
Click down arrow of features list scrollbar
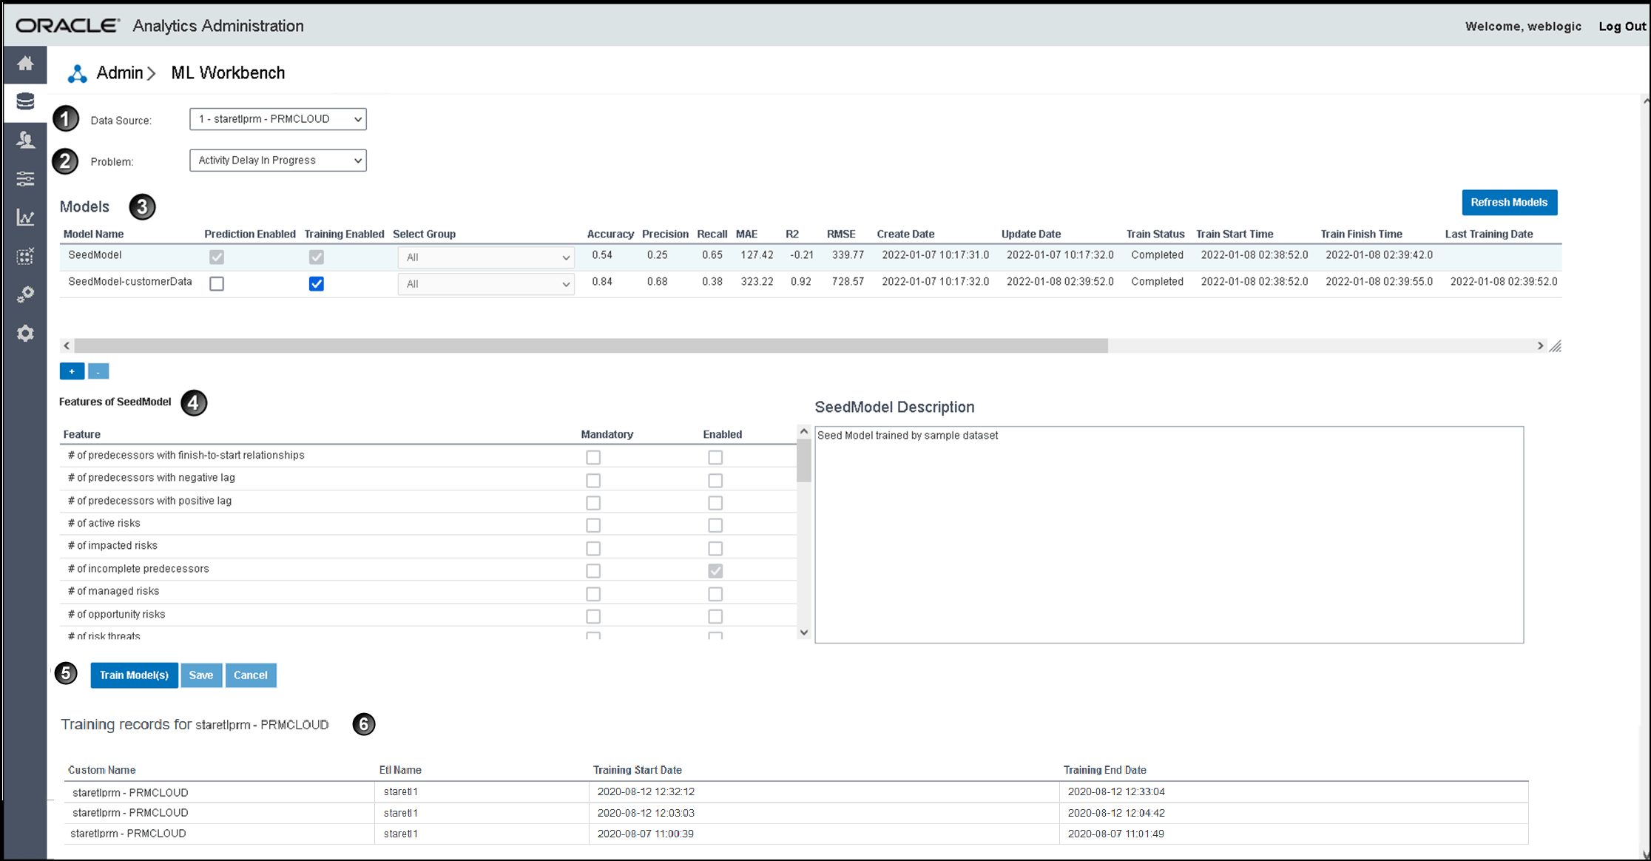[804, 632]
